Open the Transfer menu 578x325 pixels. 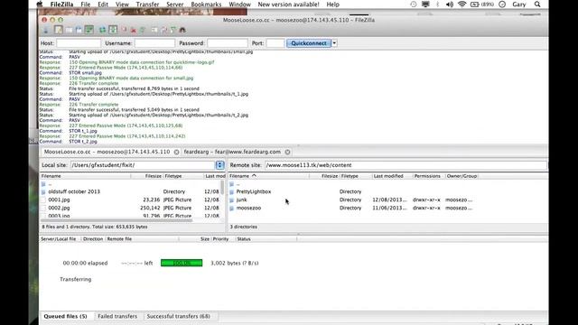[x=147, y=5]
